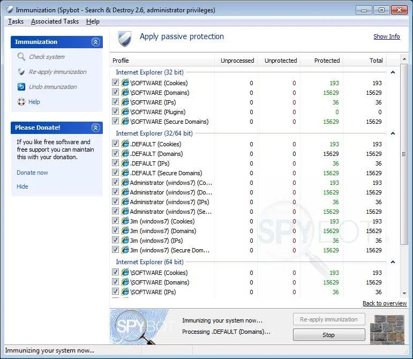This screenshot has width=413, height=359.
Task: Click IE icon of .DEFAULT (Domains) row
Action: (x=125, y=154)
